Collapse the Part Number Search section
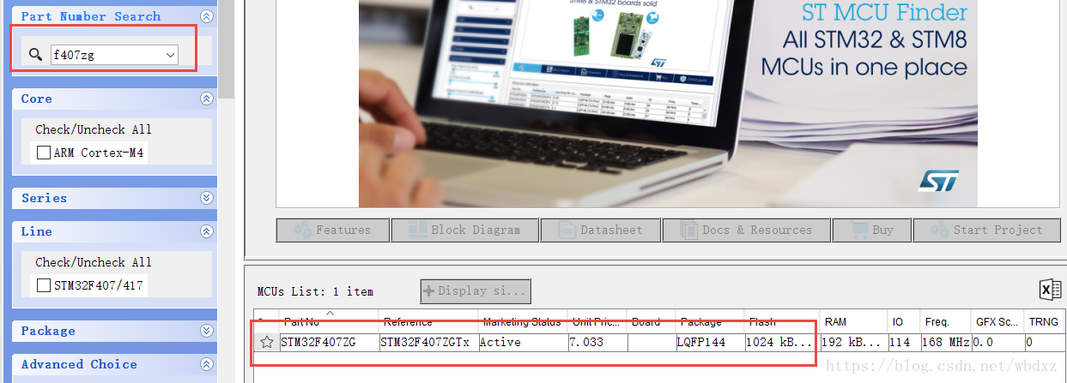The image size is (1067, 383). [206, 16]
